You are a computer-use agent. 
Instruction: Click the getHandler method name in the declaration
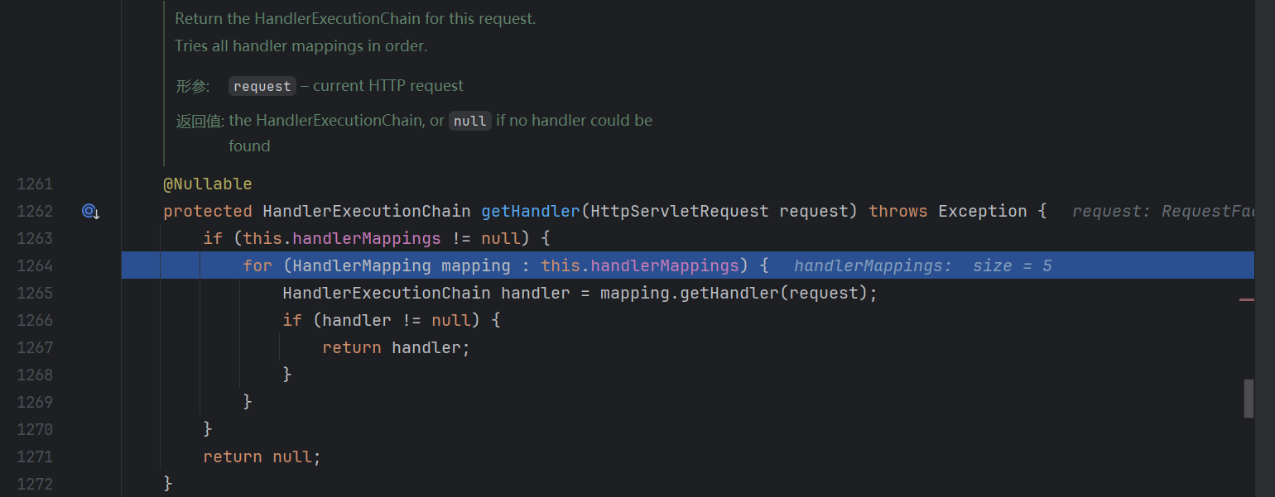pos(531,211)
